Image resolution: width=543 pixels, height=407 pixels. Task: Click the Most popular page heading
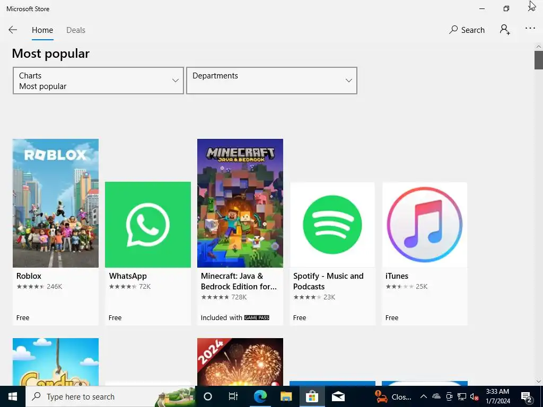50,54
